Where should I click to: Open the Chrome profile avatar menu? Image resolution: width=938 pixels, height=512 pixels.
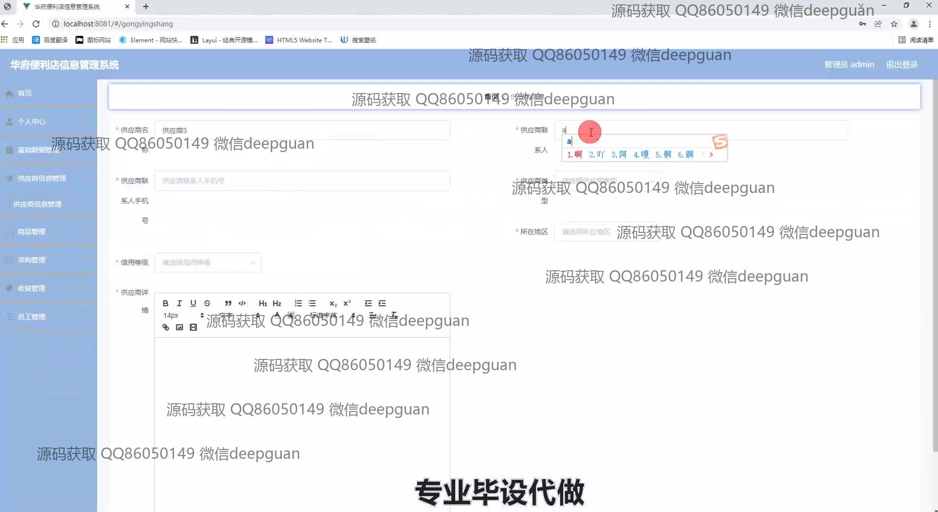[913, 24]
